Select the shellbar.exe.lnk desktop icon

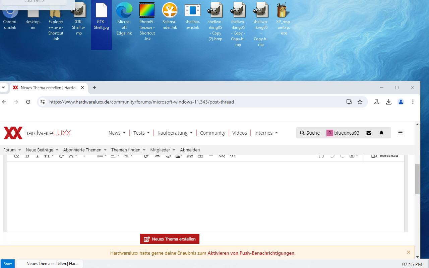[193, 16]
